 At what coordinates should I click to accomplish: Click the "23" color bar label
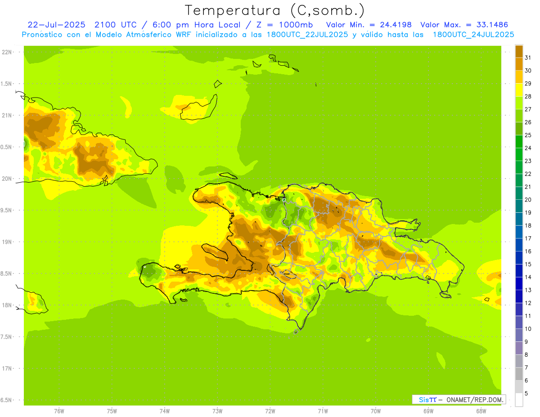pos(528,161)
